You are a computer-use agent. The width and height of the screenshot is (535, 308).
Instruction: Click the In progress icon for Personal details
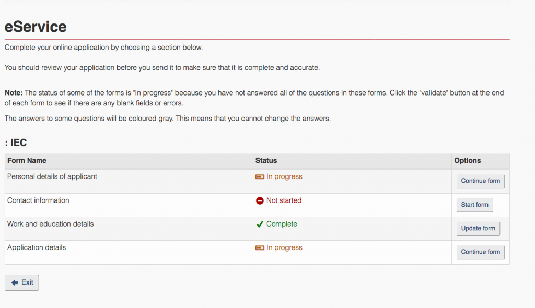(260, 176)
